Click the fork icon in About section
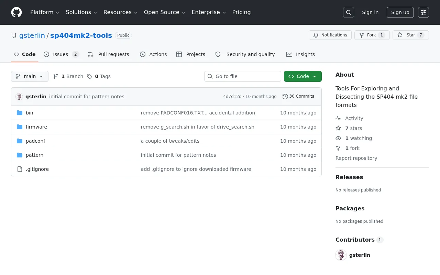 pyautogui.click(x=338, y=148)
